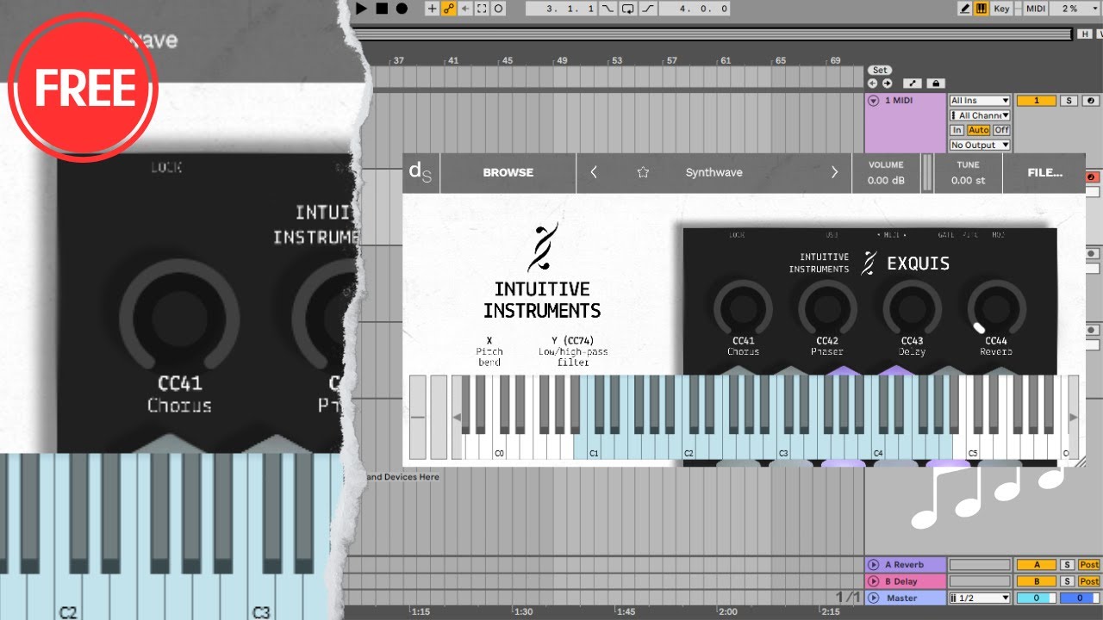Screen dimensions: 1103x620
Task: Click the CC41 Chorus knob in plugin
Action: pos(743,307)
